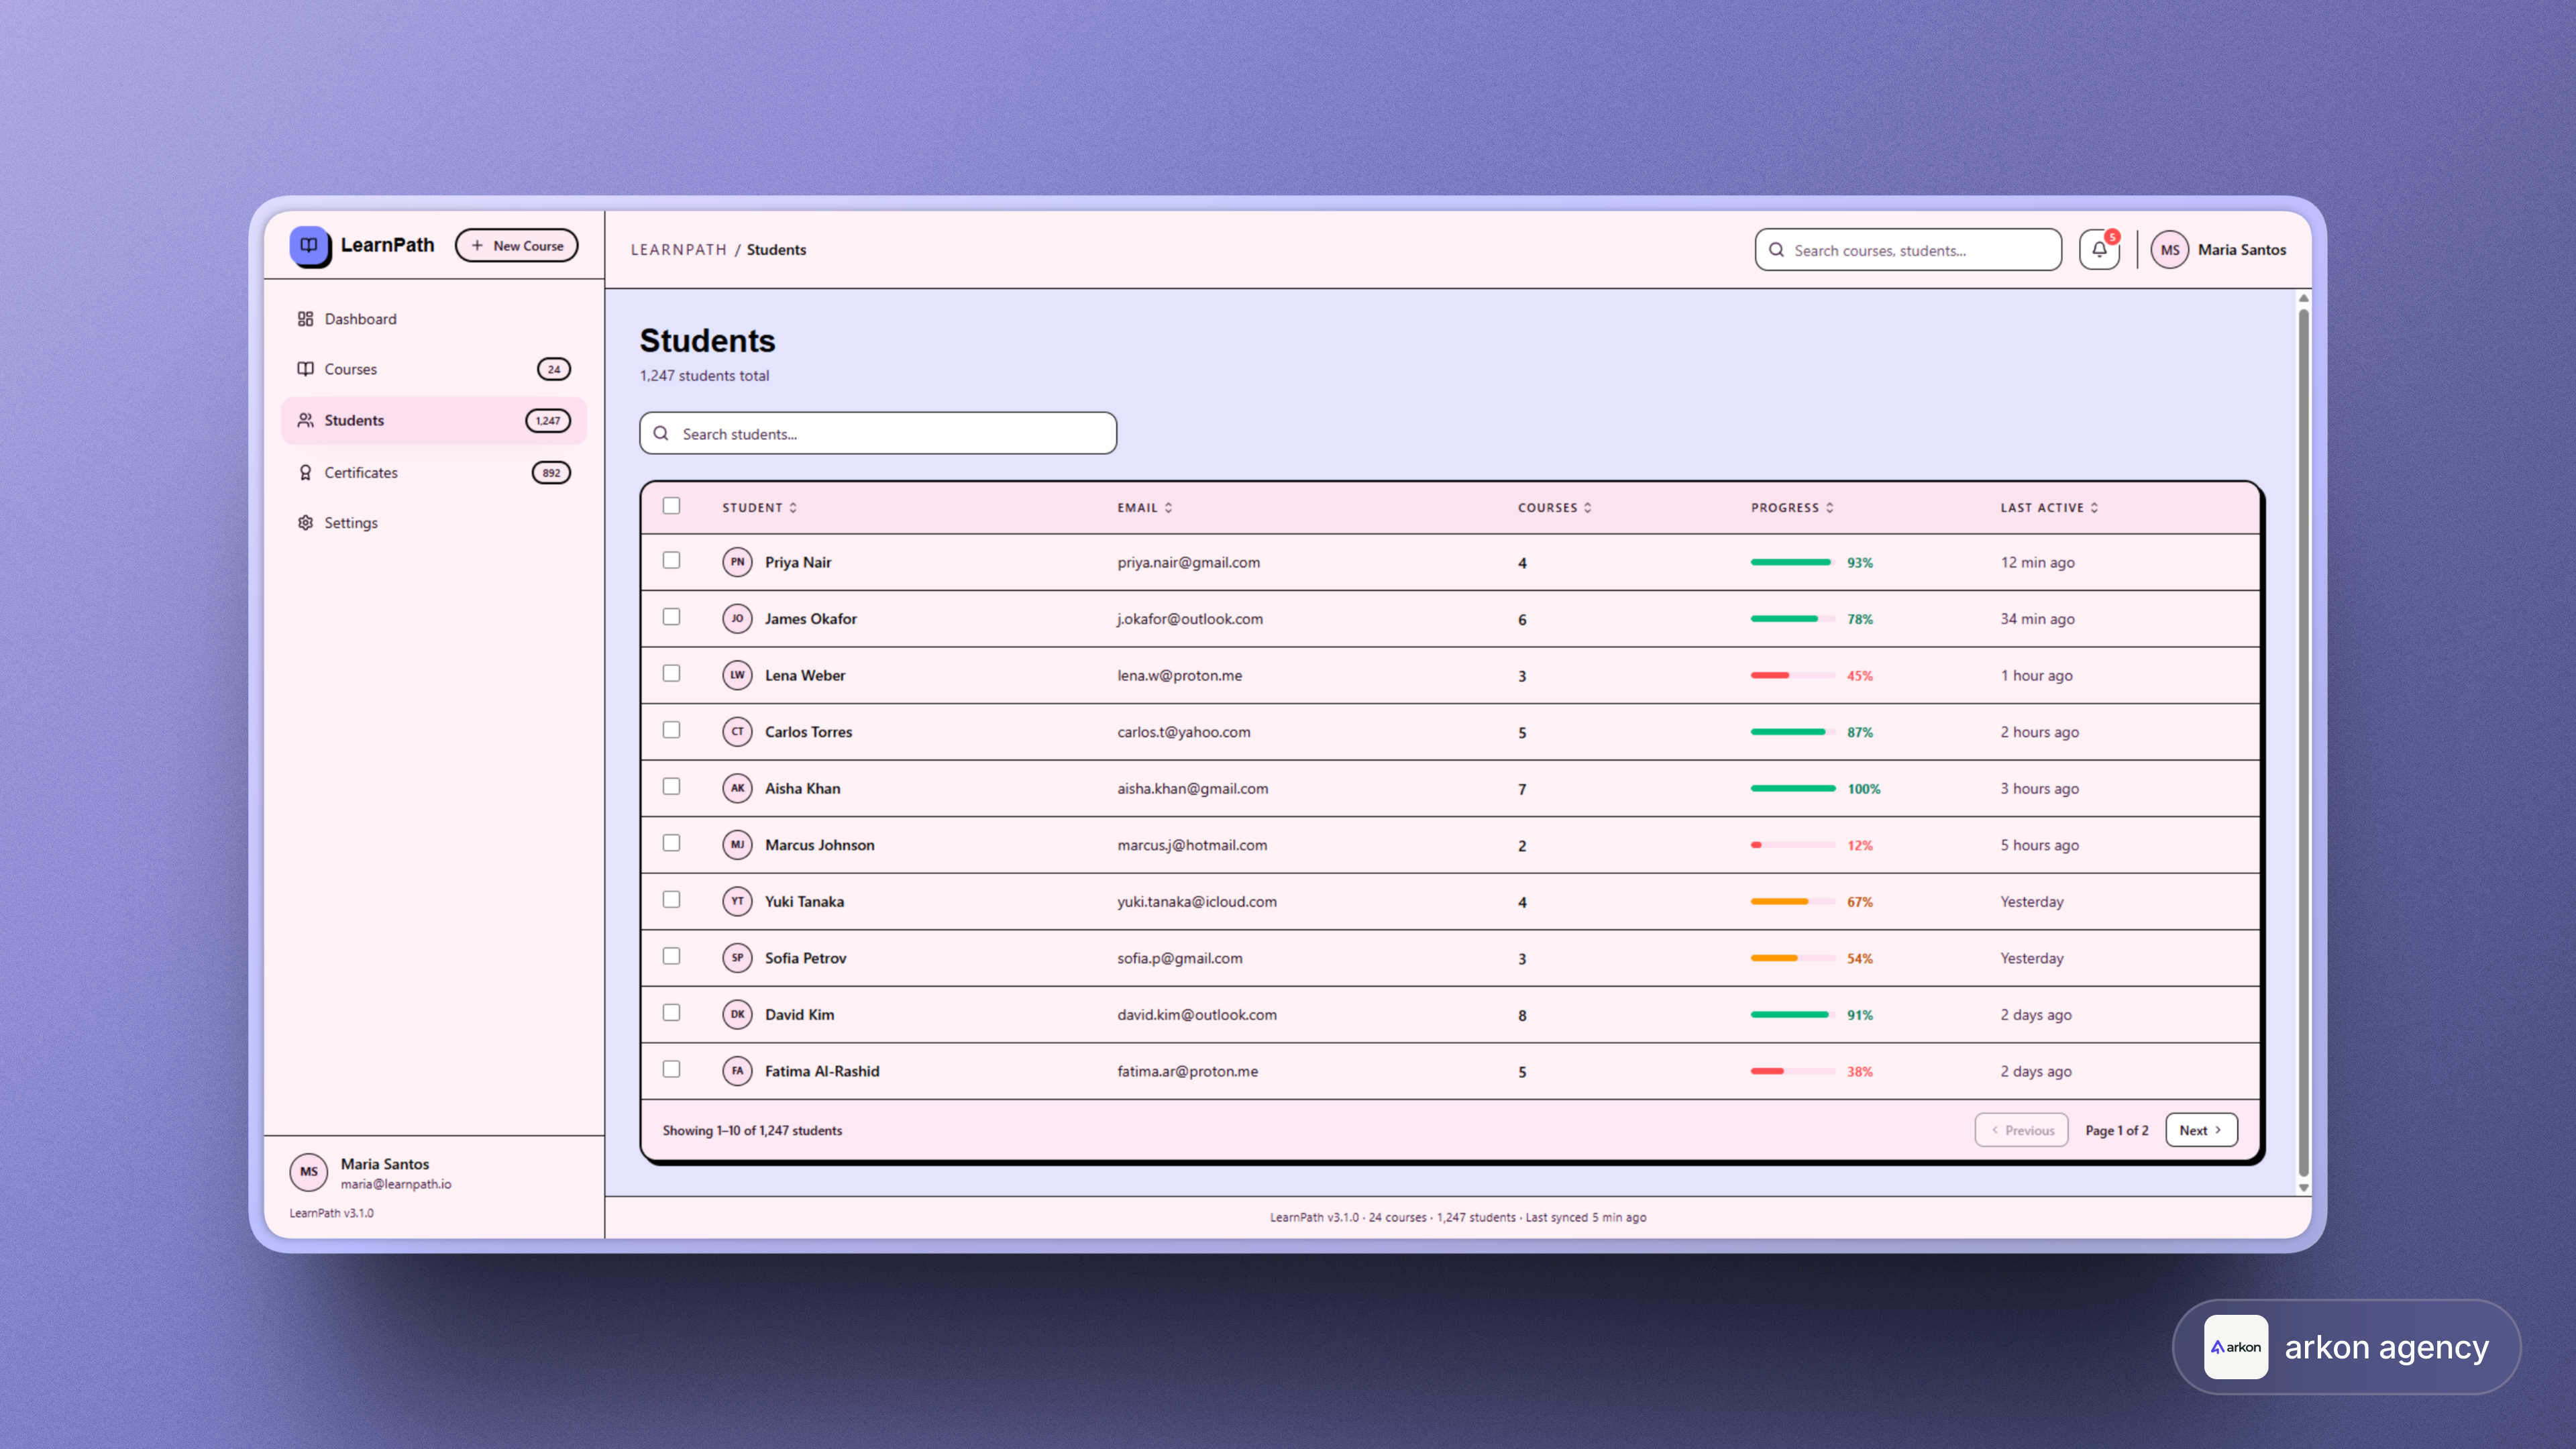Viewport: 2576px width, 1449px height.
Task: Open Maria Santos name in top bar
Action: (x=2241, y=250)
